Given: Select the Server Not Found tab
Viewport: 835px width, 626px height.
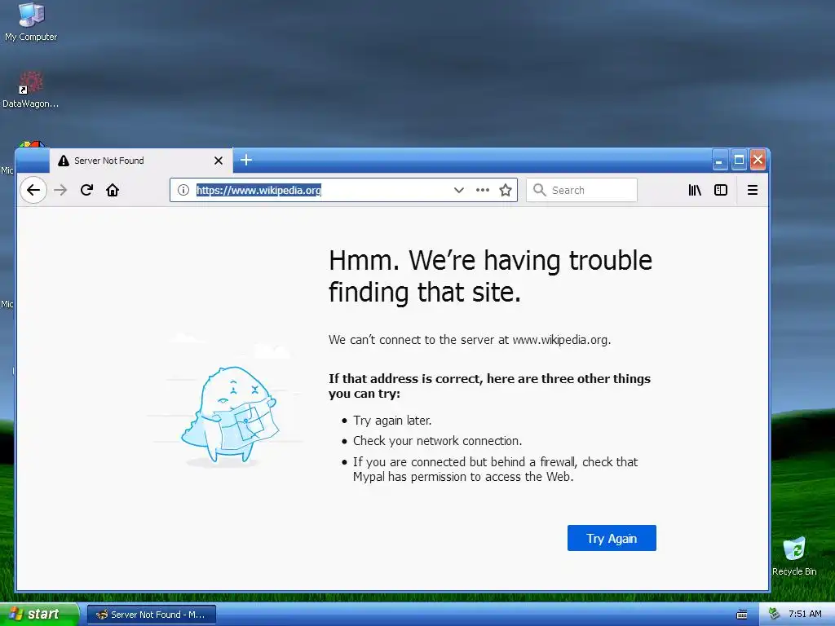Looking at the screenshot, I should tap(141, 161).
